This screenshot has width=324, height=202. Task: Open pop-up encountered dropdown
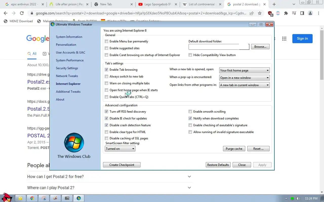tap(244, 78)
